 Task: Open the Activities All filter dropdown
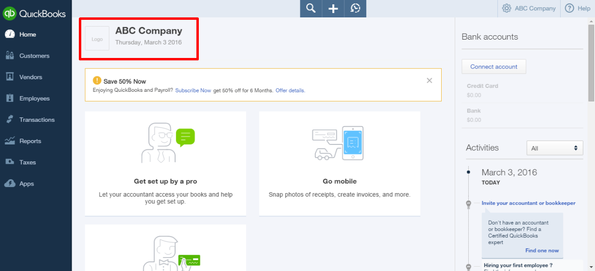554,148
